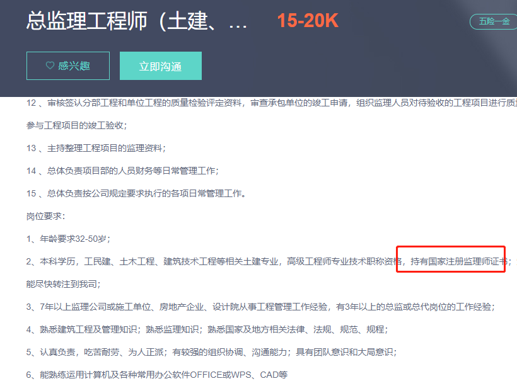Click the 15-20K salary text
Image resolution: width=517 pixels, height=386 pixels.
tap(308, 21)
